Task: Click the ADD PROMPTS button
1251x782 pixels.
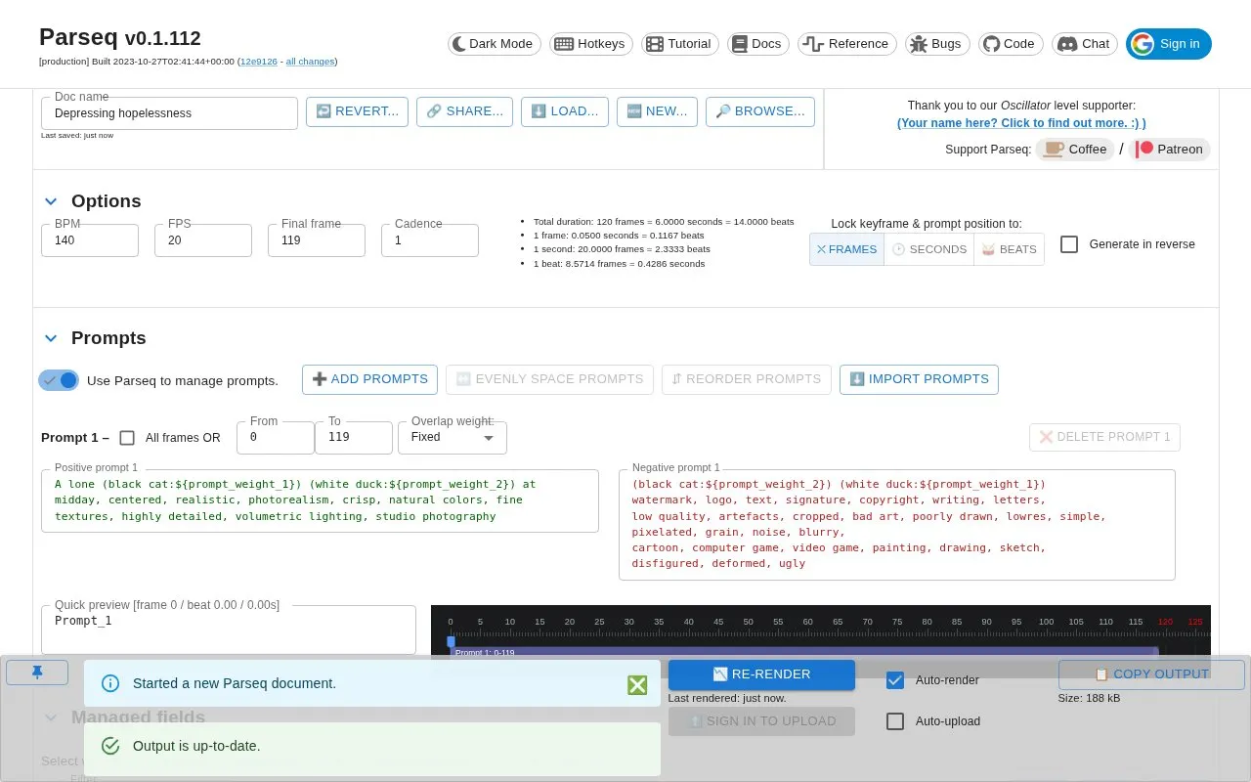Action: [x=369, y=379]
